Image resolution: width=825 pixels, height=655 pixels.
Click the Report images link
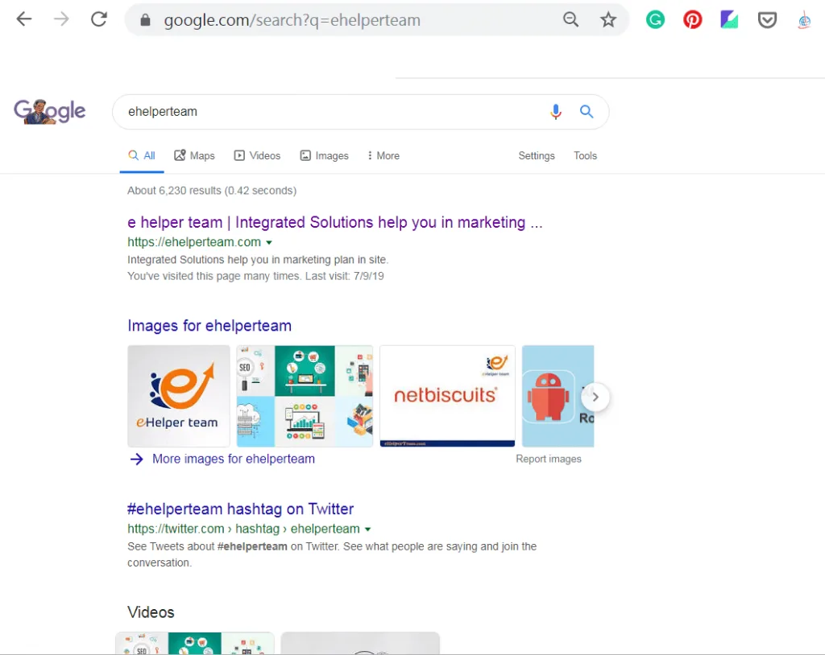tap(548, 459)
